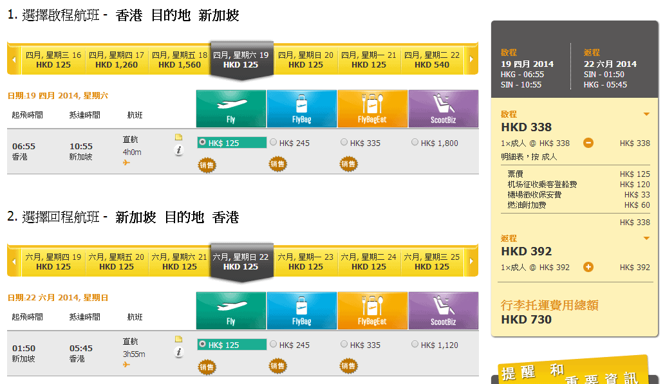Click the outbound FlyBagEat fare header

click(372, 109)
